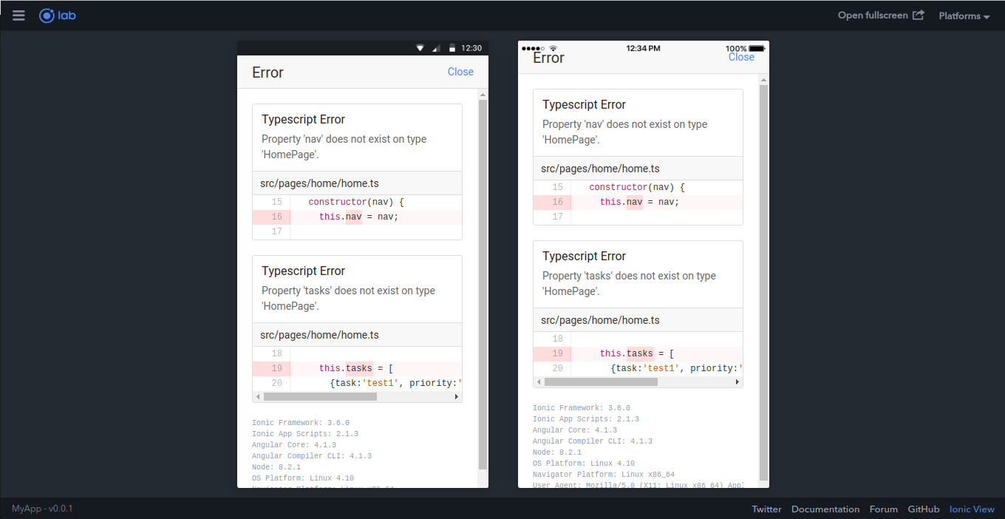
Task: Close the error in iOS preview
Action: click(741, 57)
